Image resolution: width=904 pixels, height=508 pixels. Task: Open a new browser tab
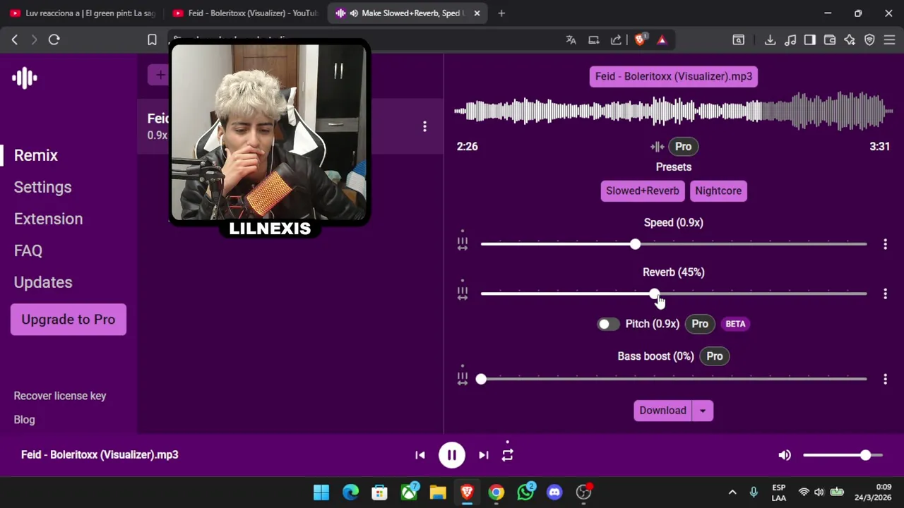[x=501, y=13]
